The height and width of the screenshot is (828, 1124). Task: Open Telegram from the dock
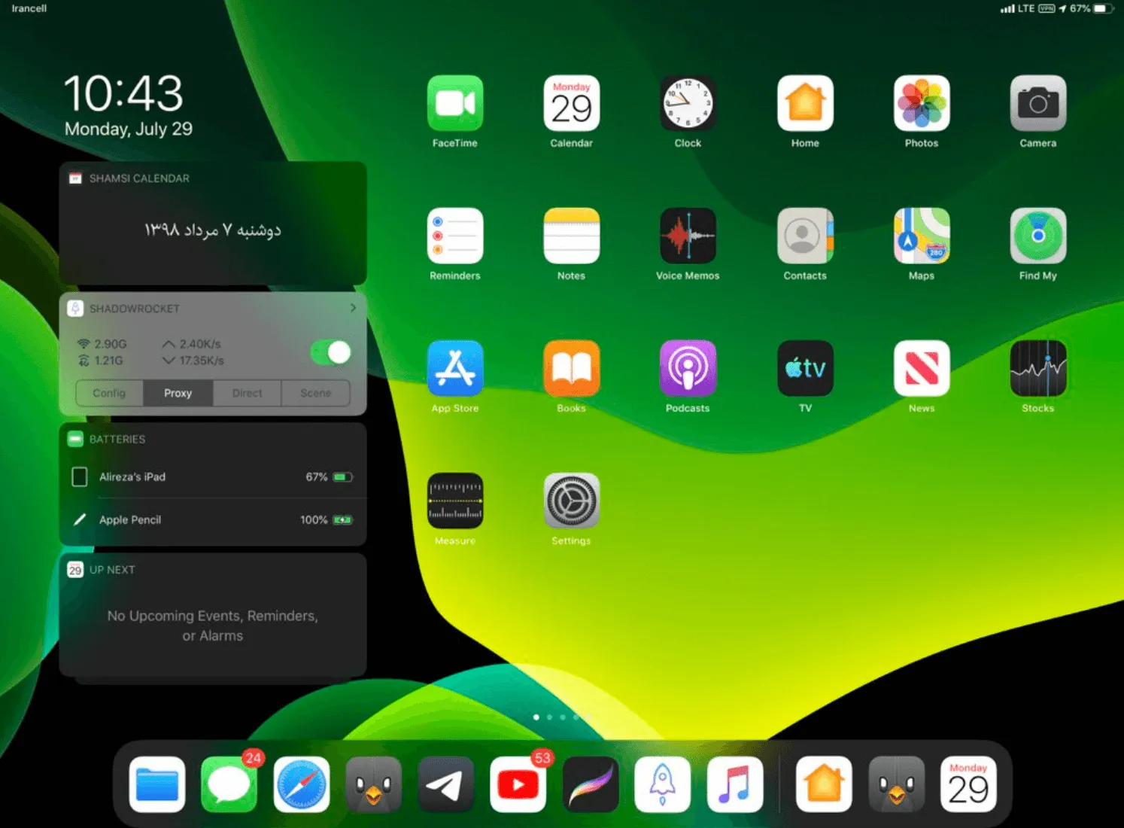(x=446, y=784)
